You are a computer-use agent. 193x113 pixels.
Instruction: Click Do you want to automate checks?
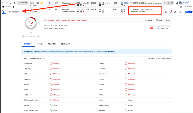click(x=159, y=58)
